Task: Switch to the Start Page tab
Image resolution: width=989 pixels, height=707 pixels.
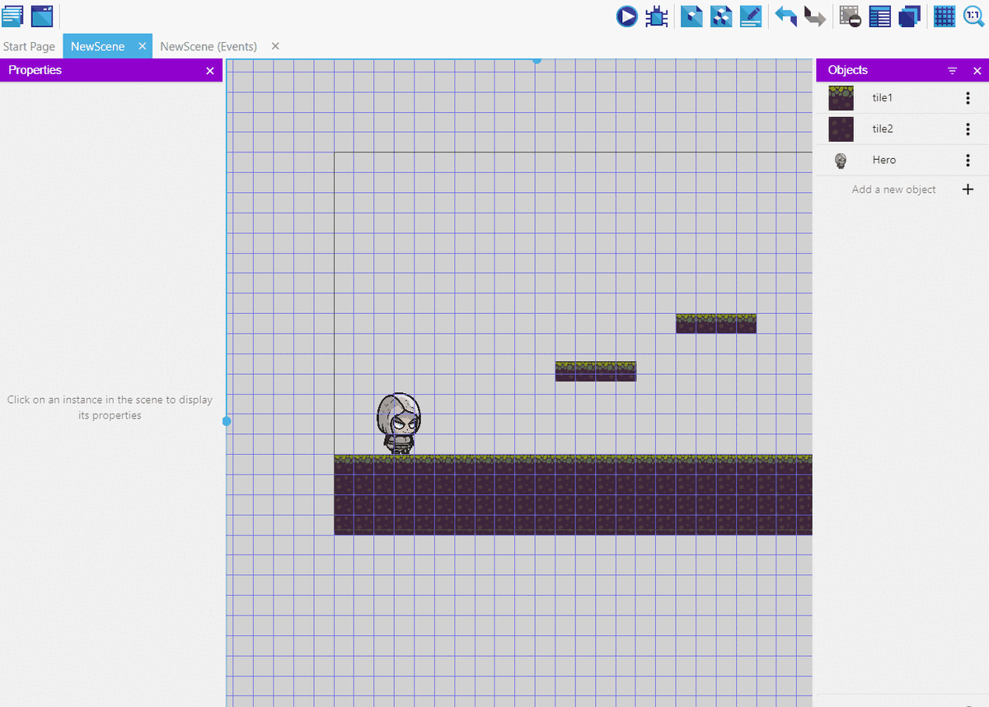Action: pyautogui.click(x=29, y=46)
